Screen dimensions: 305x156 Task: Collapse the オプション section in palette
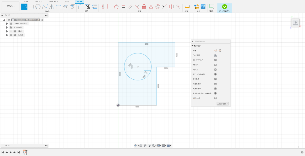click(x=192, y=46)
